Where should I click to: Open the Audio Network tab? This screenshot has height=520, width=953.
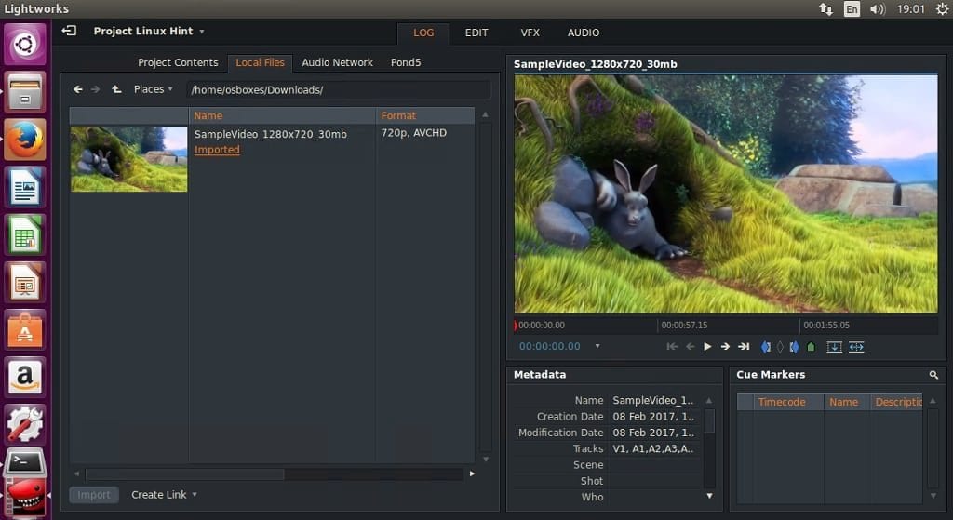point(337,62)
